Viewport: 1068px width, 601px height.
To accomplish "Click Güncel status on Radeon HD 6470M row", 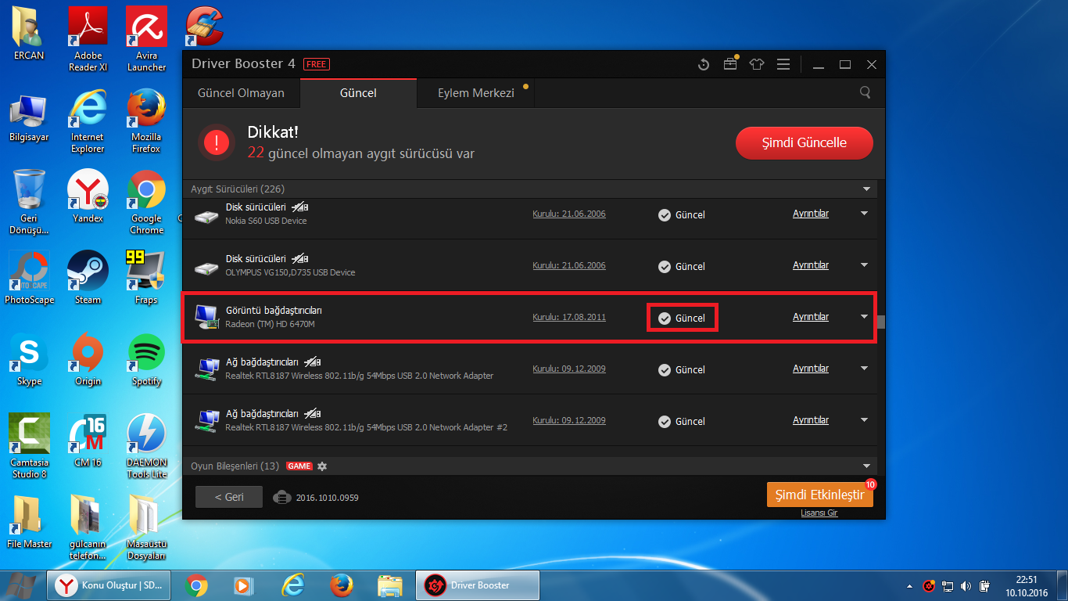I will tap(682, 318).
